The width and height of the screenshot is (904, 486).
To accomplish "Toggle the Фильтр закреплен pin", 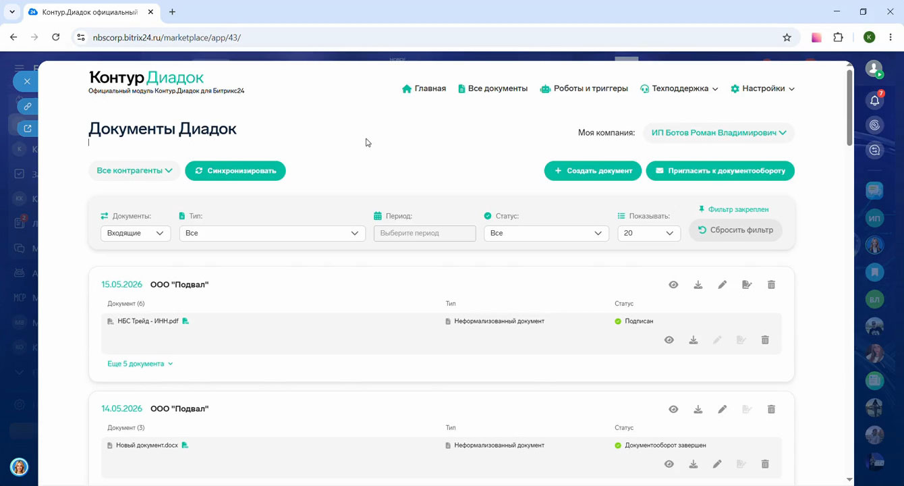I will 733,209.
